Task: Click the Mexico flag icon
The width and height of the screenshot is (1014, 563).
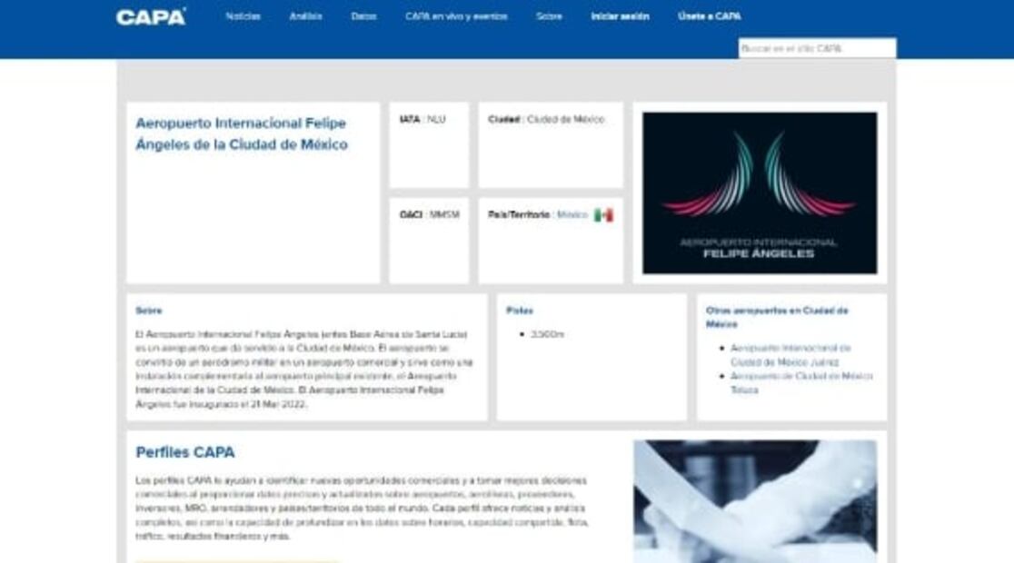Action: (x=603, y=215)
